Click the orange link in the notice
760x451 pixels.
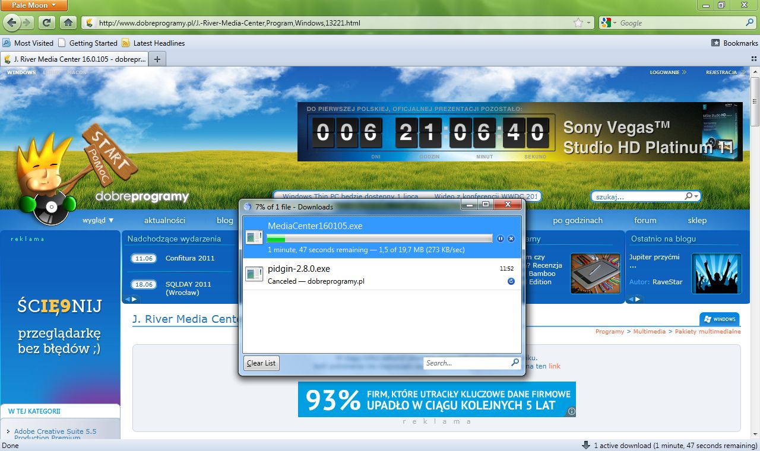pyautogui.click(x=555, y=366)
